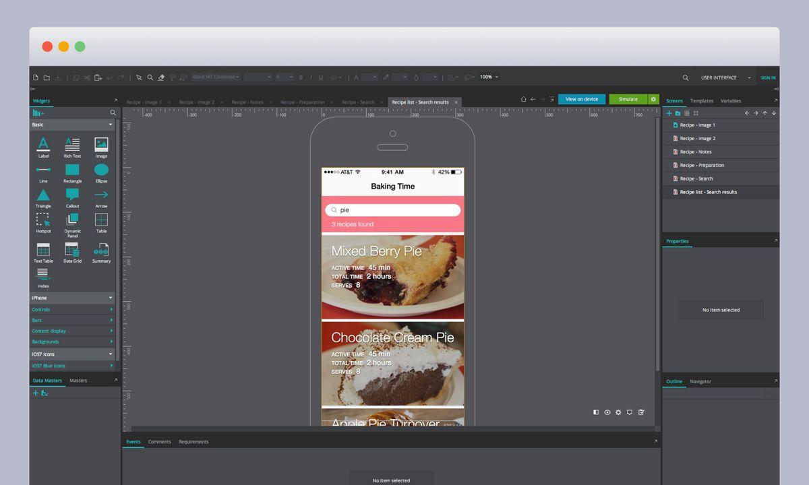
Task: Select the Data Grid widget
Action: click(x=72, y=251)
